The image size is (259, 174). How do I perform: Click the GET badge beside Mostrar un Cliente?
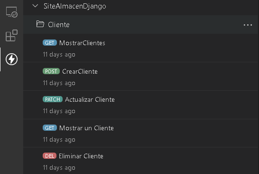point(50,128)
